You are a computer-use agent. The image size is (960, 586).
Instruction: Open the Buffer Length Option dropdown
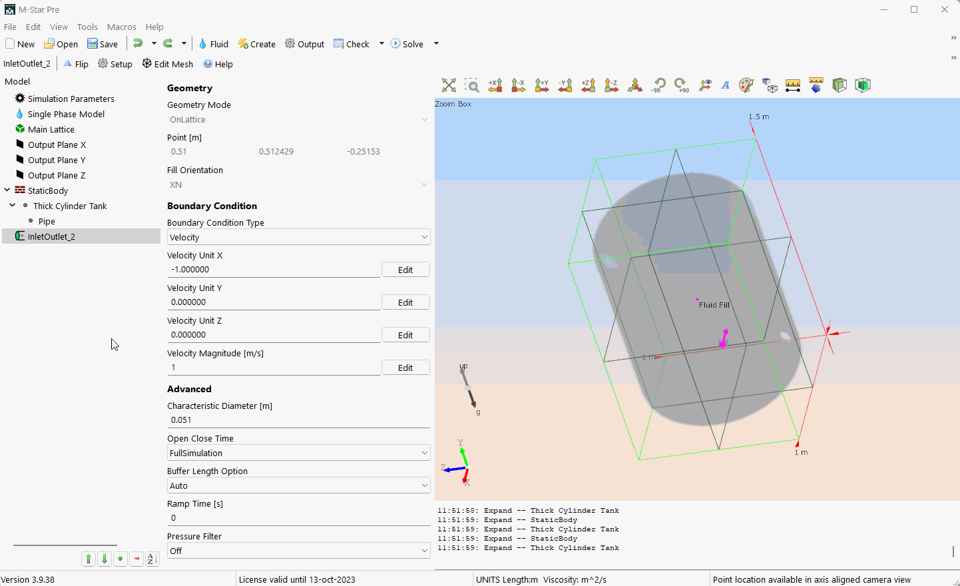pos(298,485)
